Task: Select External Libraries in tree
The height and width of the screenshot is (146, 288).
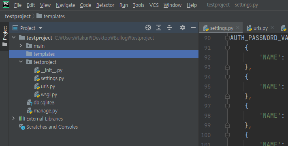Action: pyautogui.click(x=45, y=119)
